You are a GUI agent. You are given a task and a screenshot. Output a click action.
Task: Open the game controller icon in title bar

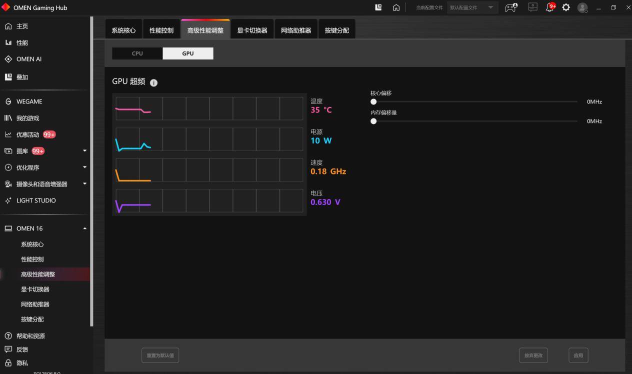pyautogui.click(x=510, y=7)
